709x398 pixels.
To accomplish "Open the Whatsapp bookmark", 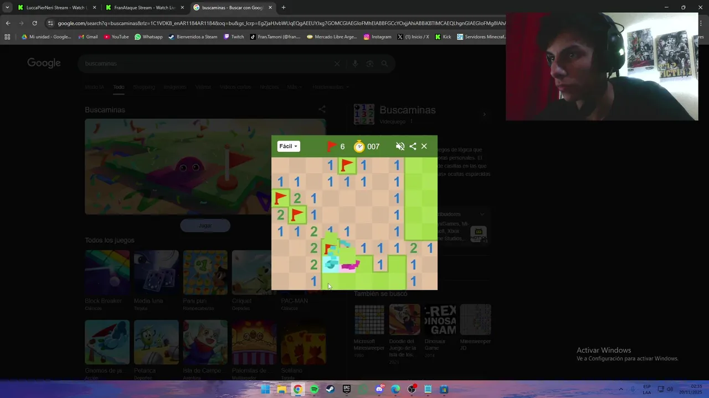I will click(148, 37).
